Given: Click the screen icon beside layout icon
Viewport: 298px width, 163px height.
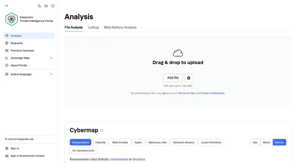Looking at the screenshot, I should coord(53,6).
